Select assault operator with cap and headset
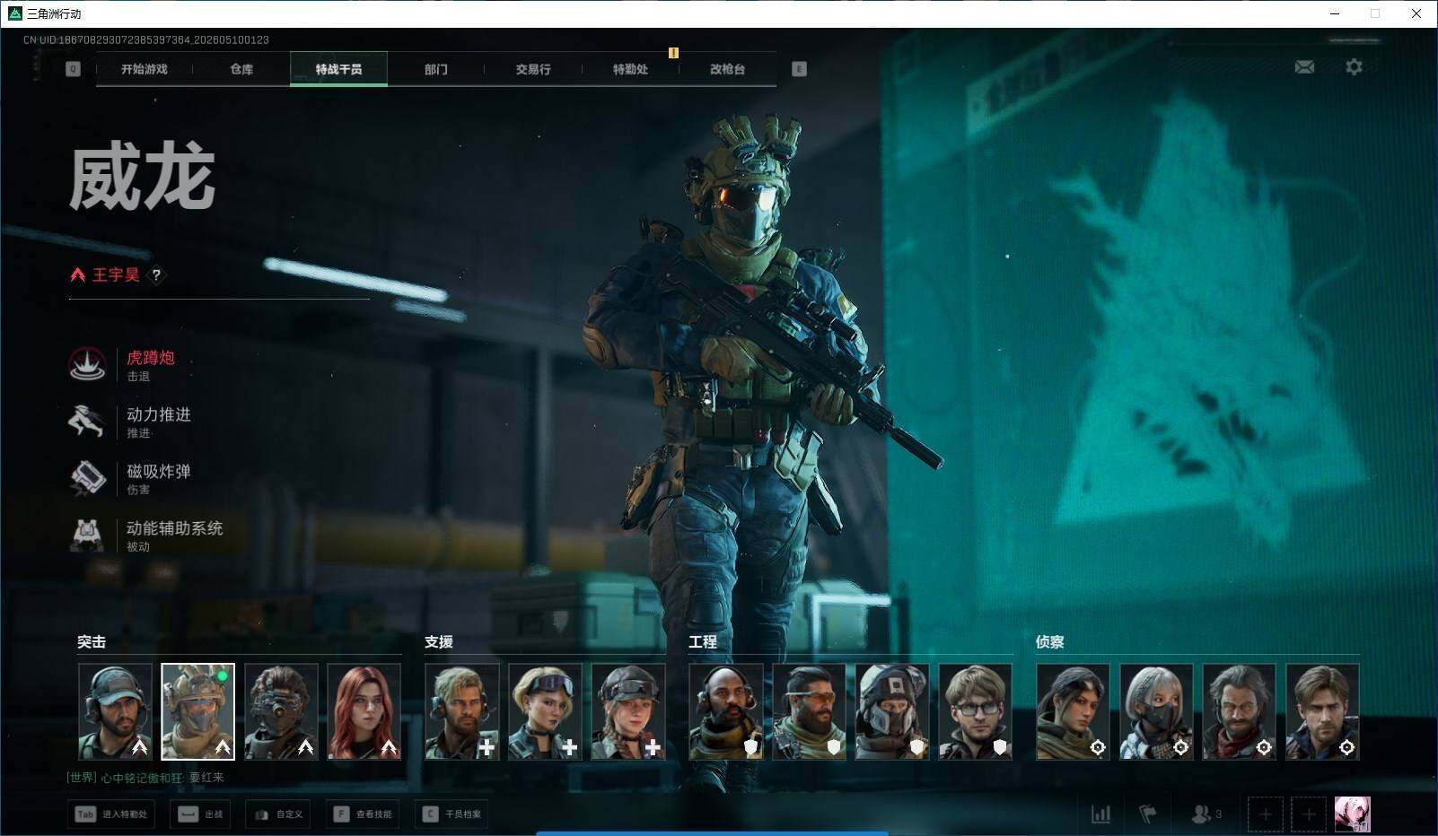This screenshot has height=836, width=1438. [x=115, y=712]
